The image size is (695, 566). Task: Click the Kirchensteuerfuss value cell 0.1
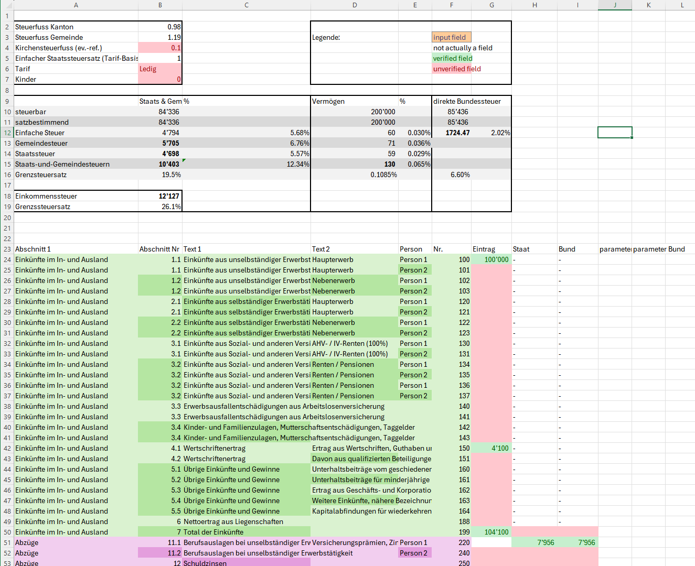pos(160,48)
